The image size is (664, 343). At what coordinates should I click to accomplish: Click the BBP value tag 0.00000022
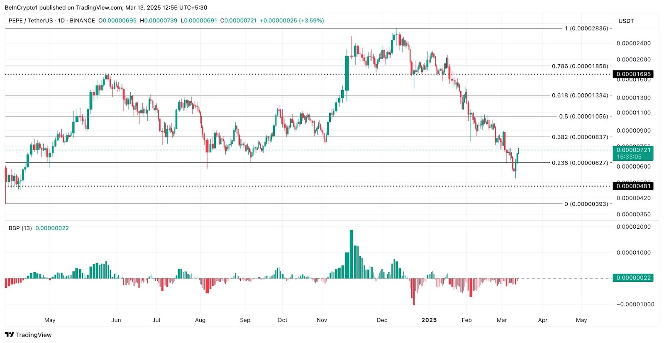point(633,278)
